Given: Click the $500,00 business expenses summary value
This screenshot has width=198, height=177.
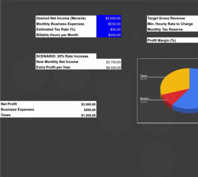Looking at the screenshot, I should tap(90, 110).
